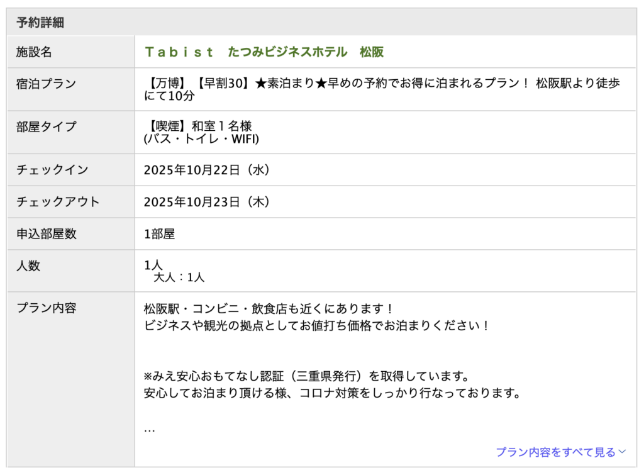Click the 人数 row label
The width and height of the screenshot is (644, 475).
[28, 266]
